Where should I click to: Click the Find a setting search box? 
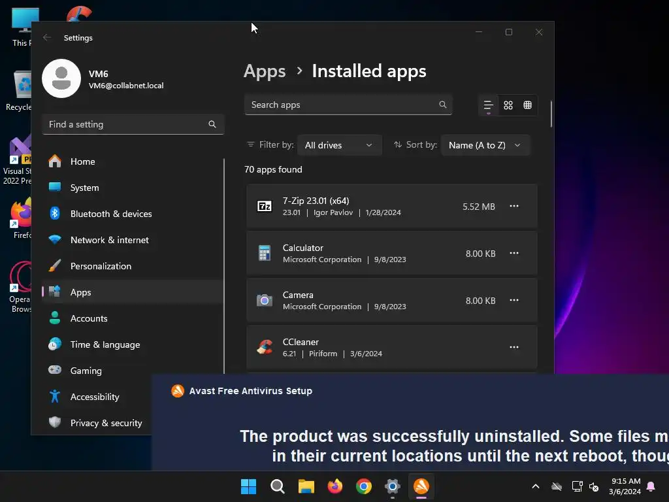133,124
